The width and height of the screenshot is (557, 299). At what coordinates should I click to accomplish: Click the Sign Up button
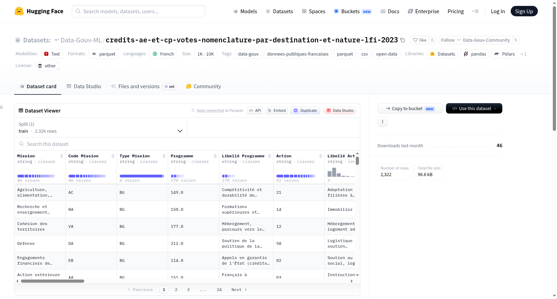[x=524, y=11]
